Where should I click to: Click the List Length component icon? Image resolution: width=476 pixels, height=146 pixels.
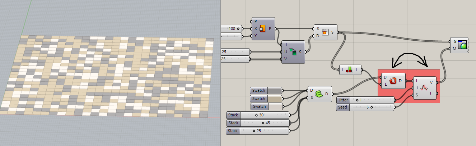[349, 70]
